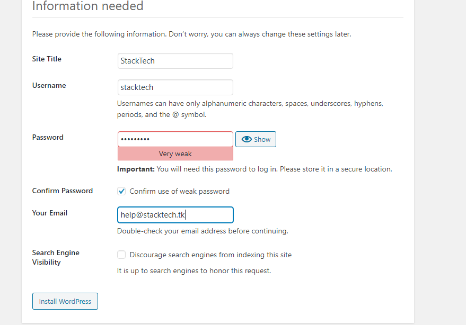The width and height of the screenshot is (466, 325).
Task: Tick the Confirm use of weak password checkbox
Action: (122, 191)
